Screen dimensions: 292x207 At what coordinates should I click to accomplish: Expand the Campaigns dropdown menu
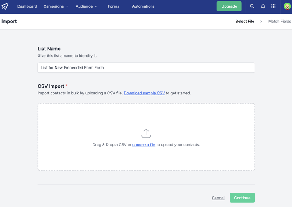click(56, 6)
